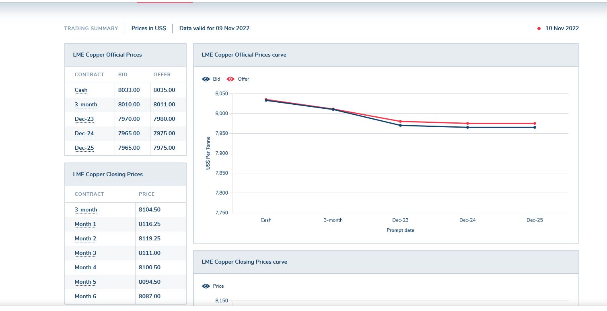607x311 pixels.
Task: Open the 3-month link in Official Prices
Action: tap(86, 105)
